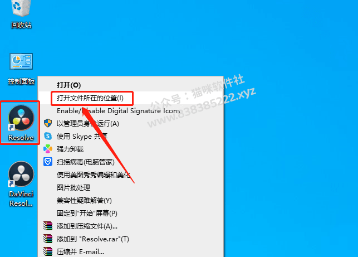Select the Recycle Bin desktop icon

pyautogui.click(x=21, y=14)
